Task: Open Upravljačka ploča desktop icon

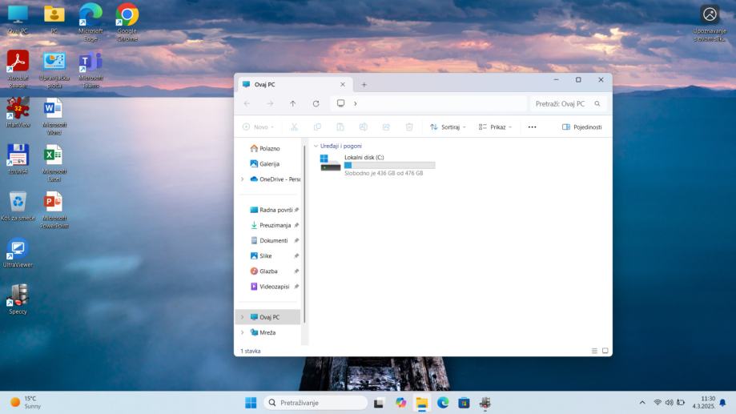Action: point(54,70)
